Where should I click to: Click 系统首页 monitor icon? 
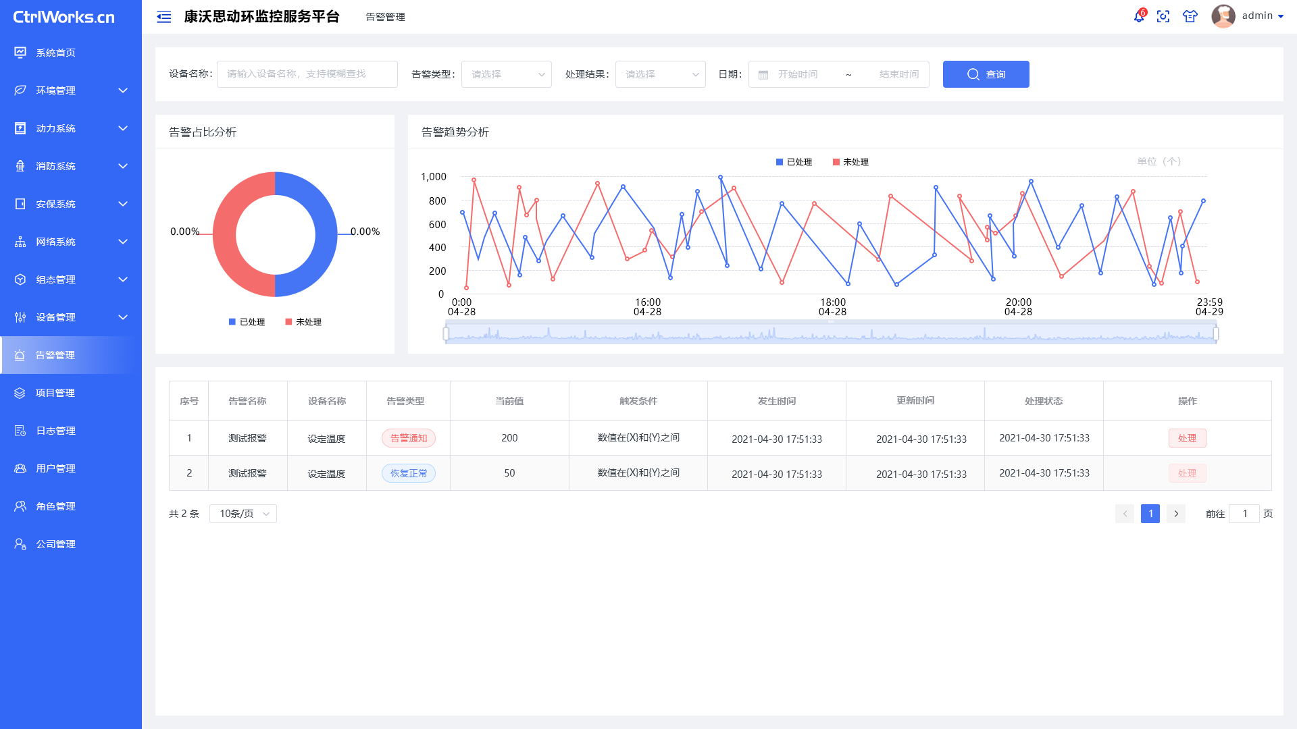coord(20,53)
